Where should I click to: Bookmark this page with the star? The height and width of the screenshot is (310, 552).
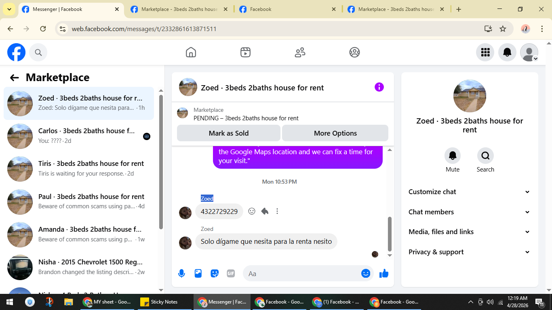point(503,29)
